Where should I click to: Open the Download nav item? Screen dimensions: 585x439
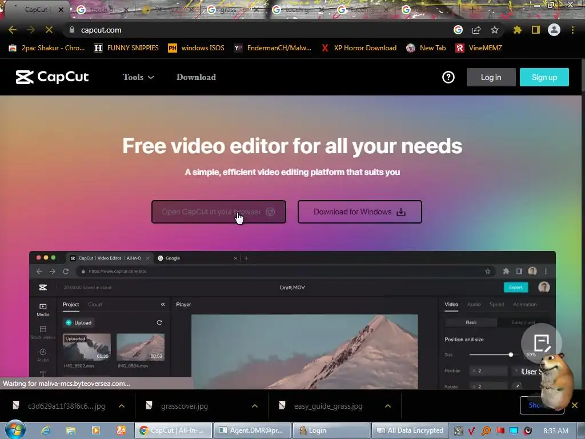click(196, 77)
